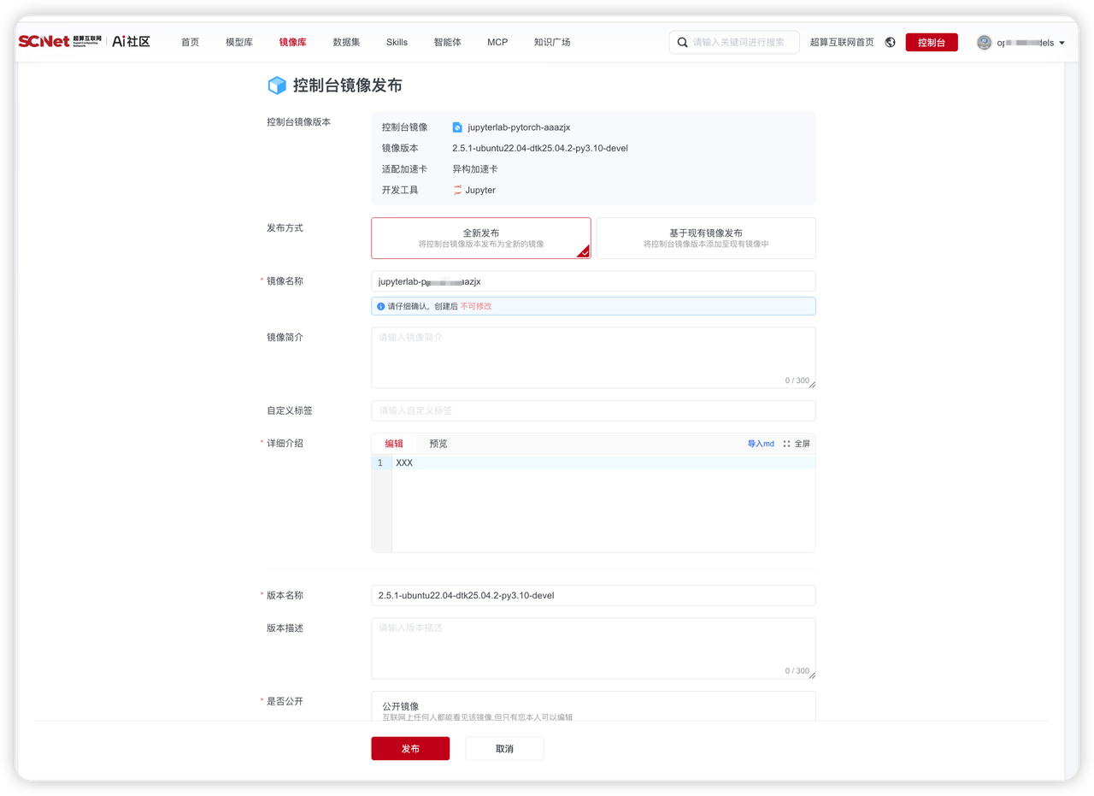
Task: Click the search magnifier icon
Action: (682, 42)
